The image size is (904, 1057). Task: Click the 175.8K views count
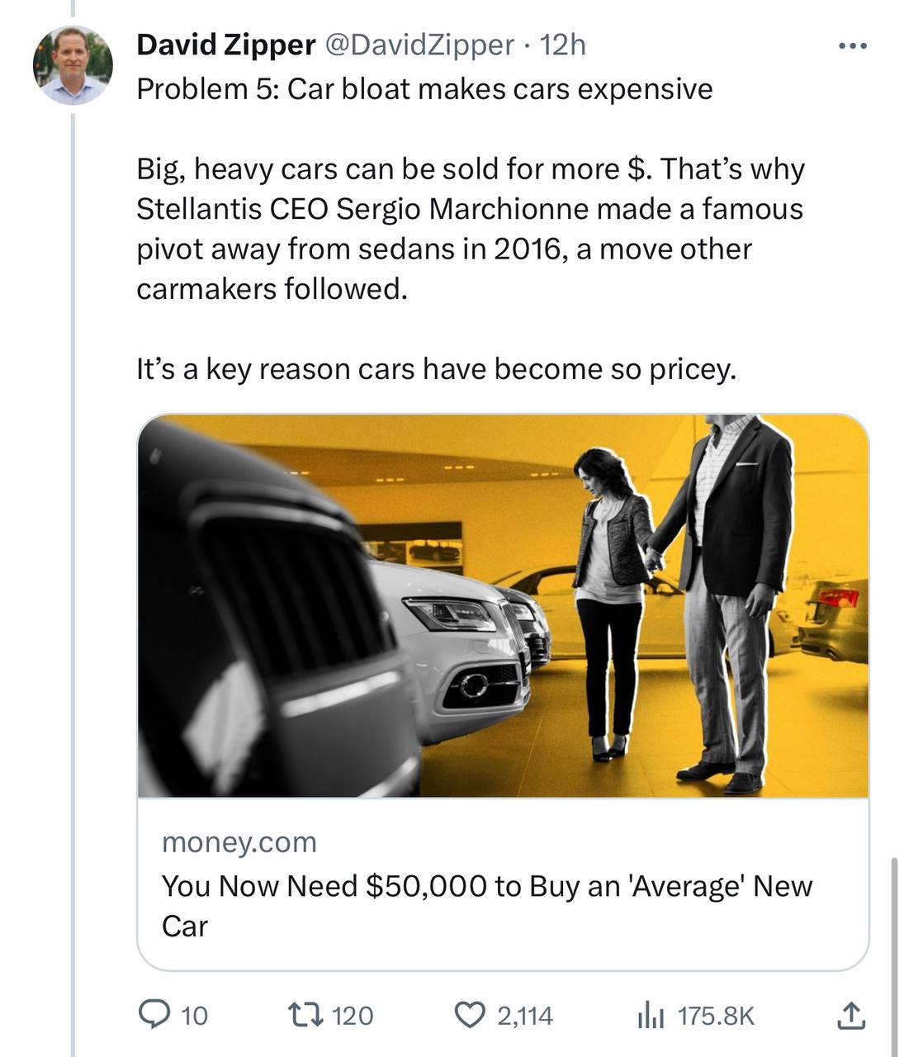pyautogui.click(x=716, y=1016)
